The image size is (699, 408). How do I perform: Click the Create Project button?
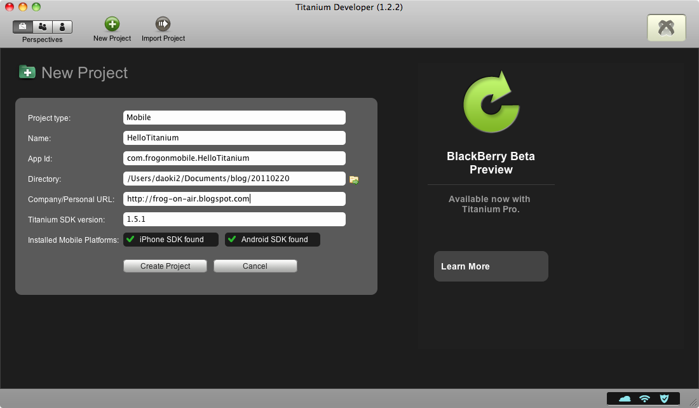coord(165,266)
